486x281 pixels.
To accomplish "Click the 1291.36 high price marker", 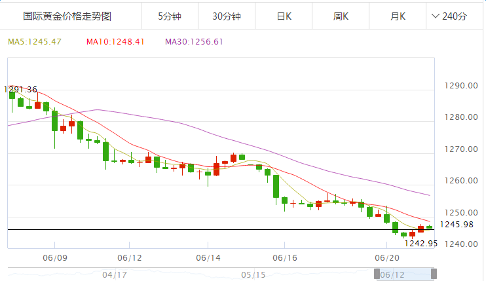I will coord(21,89).
